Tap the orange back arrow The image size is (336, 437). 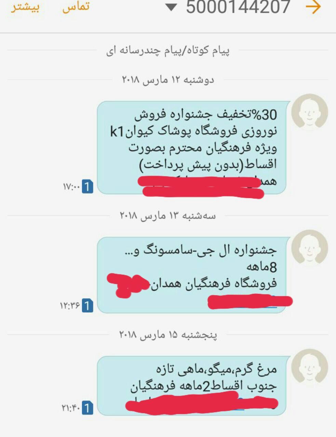click(x=313, y=7)
